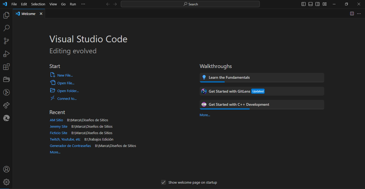Expand the hidden menus ellipsis in menu bar
Image resolution: width=365 pixels, height=189 pixels.
[x=83, y=4]
